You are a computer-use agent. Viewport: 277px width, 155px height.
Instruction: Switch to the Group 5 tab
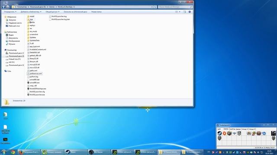[252, 129]
